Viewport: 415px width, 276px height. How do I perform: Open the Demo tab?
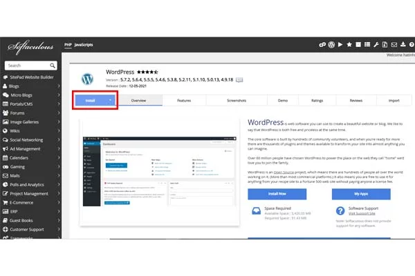point(283,100)
